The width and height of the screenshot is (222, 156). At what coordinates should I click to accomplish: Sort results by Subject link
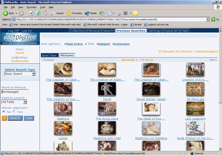point(104,44)
